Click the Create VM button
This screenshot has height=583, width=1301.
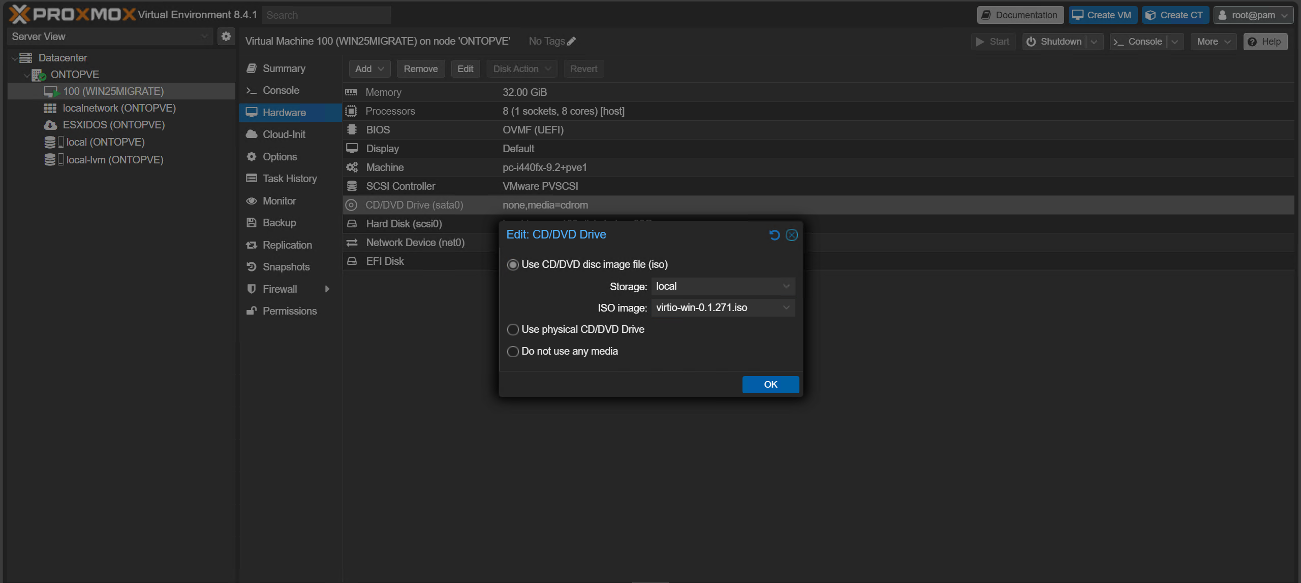pyautogui.click(x=1102, y=15)
